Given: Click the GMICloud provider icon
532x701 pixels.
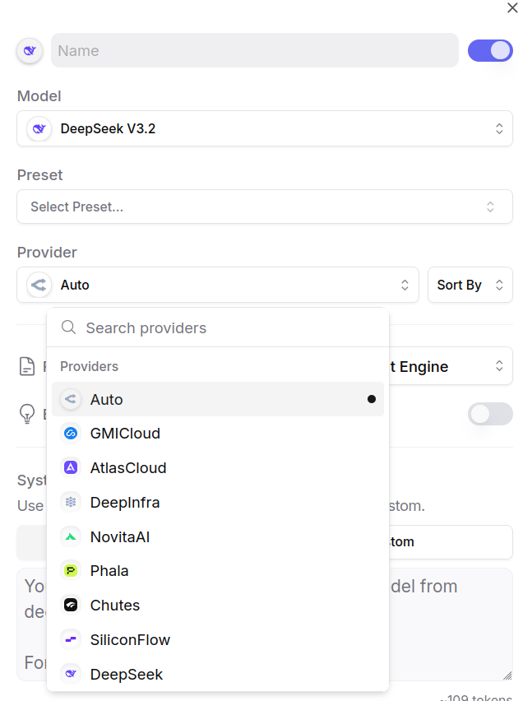Looking at the screenshot, I should [x=71, y=434].
